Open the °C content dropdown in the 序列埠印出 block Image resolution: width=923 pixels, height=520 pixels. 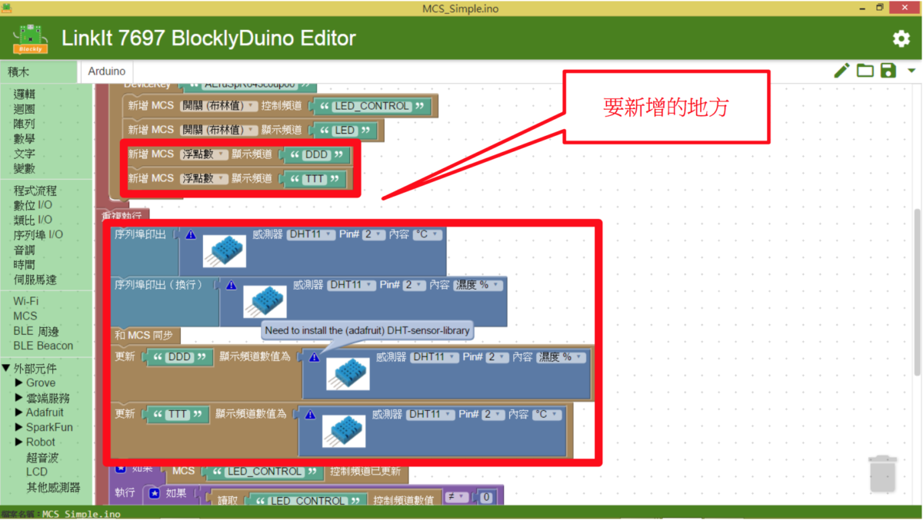pos(428,234)
